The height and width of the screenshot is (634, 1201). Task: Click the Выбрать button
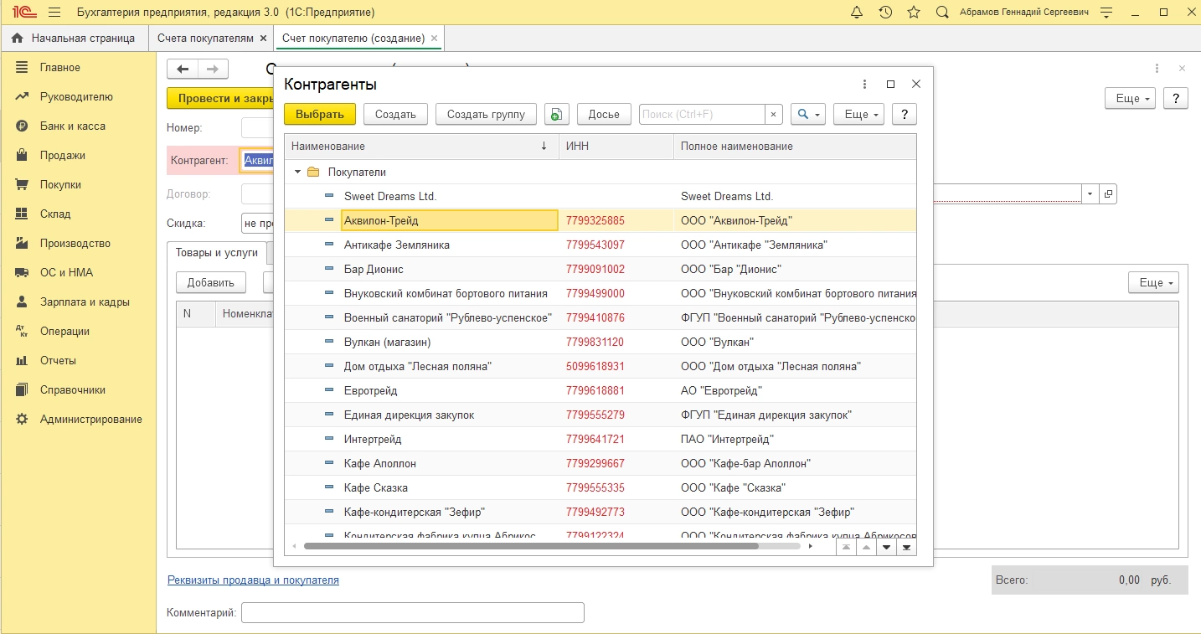[x=320, y=114]
